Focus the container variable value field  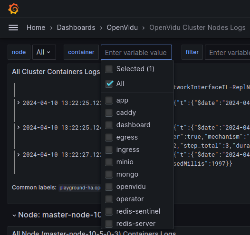click(x=136, y=52)
